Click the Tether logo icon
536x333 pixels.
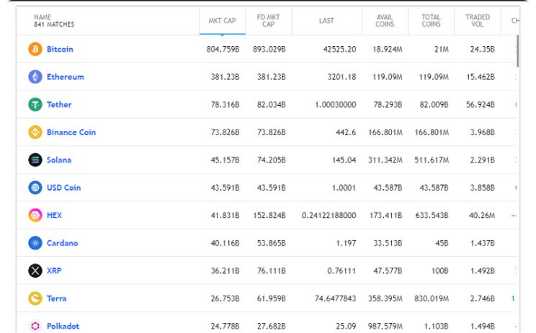(35, 104)
